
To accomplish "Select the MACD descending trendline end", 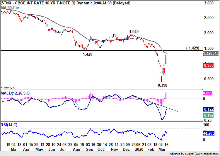I will click(x=178, y=112).
